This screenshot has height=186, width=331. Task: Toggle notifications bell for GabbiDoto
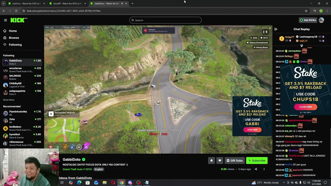tap(211, 160)
